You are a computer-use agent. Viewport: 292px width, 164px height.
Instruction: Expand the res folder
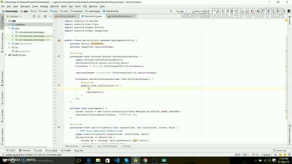point(9,47)
